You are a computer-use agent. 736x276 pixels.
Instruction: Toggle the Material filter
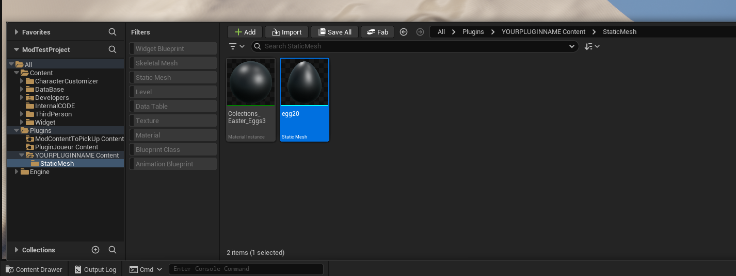click(173, 135)
